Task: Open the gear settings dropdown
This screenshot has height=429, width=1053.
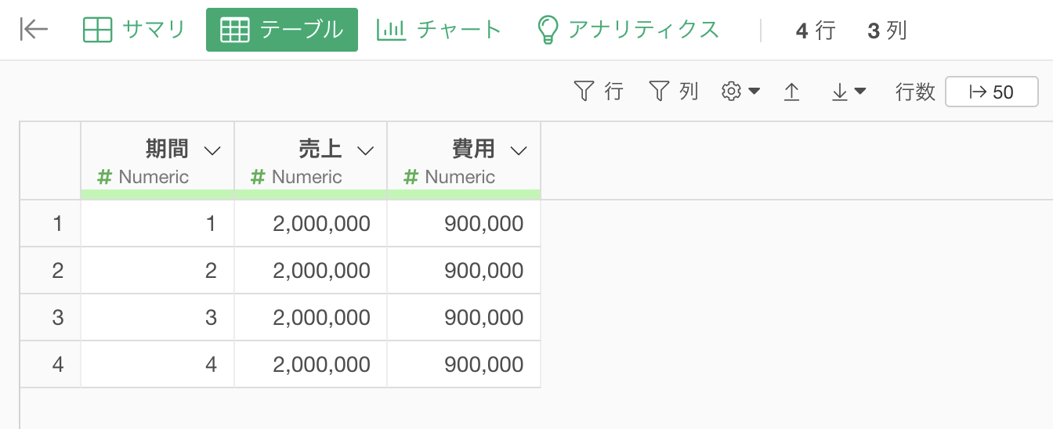Action: [740, 92]
